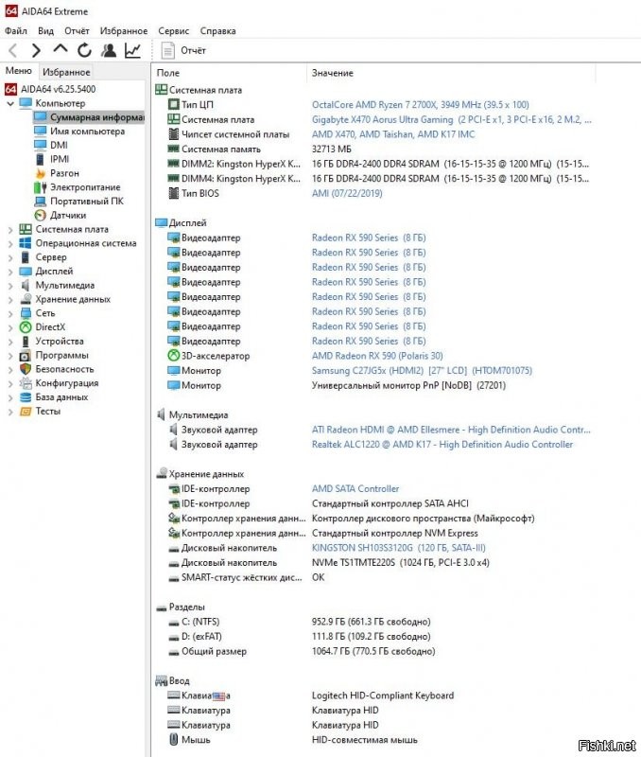Open the Samsung C27JG5x monitor link
Image resolution: width=641 pixels, height=757 pixels.
click(x=422, y=371)
